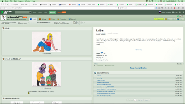
Task: Click the macOS Spotlight search icon
Action: click(x=179, y=1)
